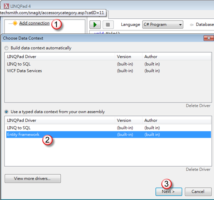This screenshot has height=200, width=214.
Task: Select WCF Data Services driver
Action: (108, 71)
